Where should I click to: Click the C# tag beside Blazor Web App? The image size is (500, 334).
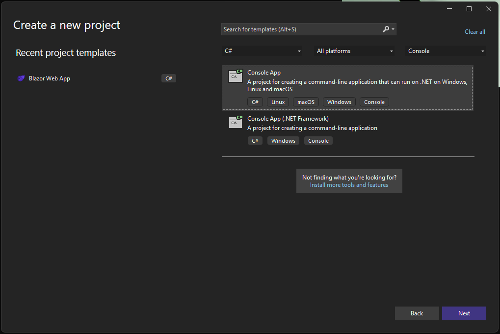coord(169,78)
